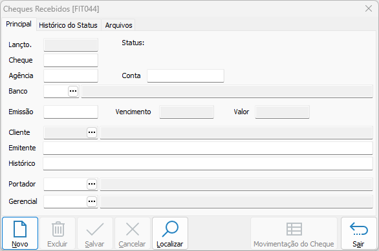This screenshot has height=251, width=379.
Task: Switch to Histórico do Status tab
Action: coord(68,25)
